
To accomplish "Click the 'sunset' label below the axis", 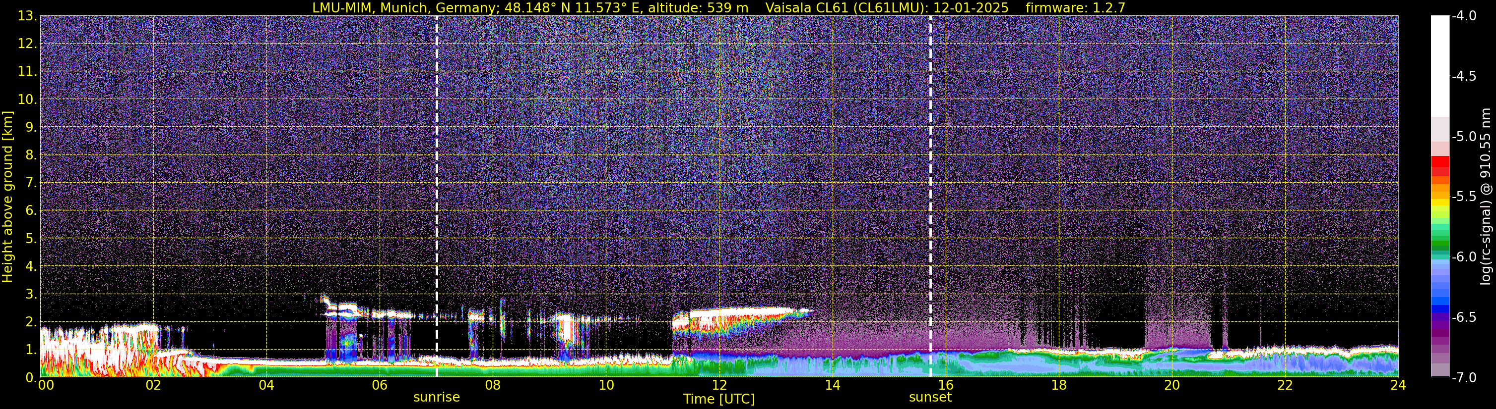I will click(x=930, y=398).
